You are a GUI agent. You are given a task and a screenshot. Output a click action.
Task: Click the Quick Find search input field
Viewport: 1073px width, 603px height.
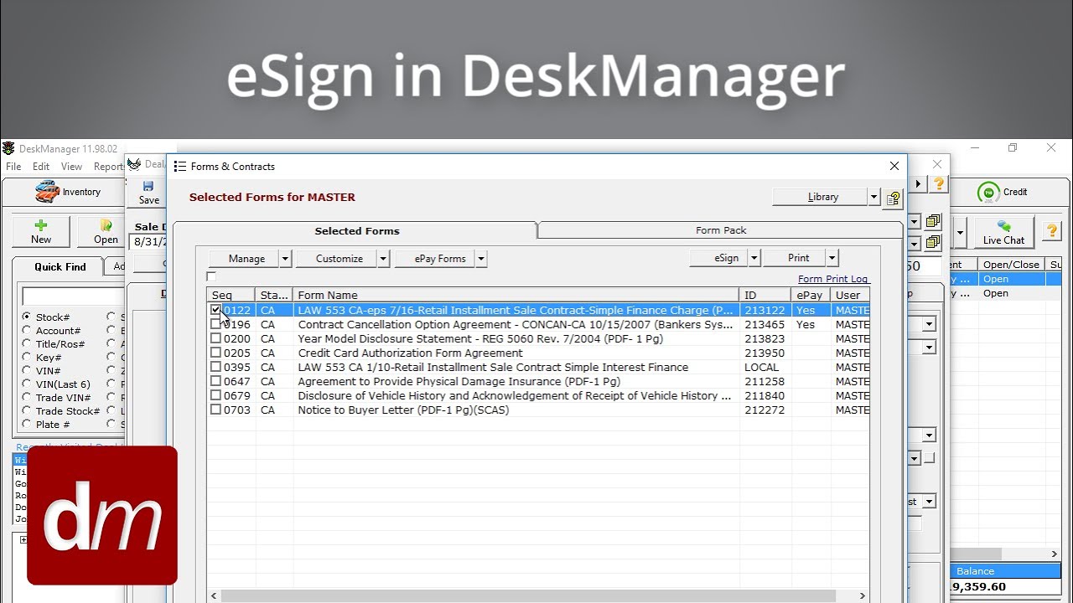(x=73, y=296)
